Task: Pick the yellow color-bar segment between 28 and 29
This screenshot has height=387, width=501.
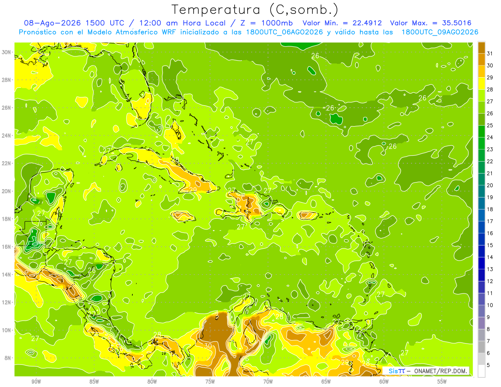Action: pos(481,83)
